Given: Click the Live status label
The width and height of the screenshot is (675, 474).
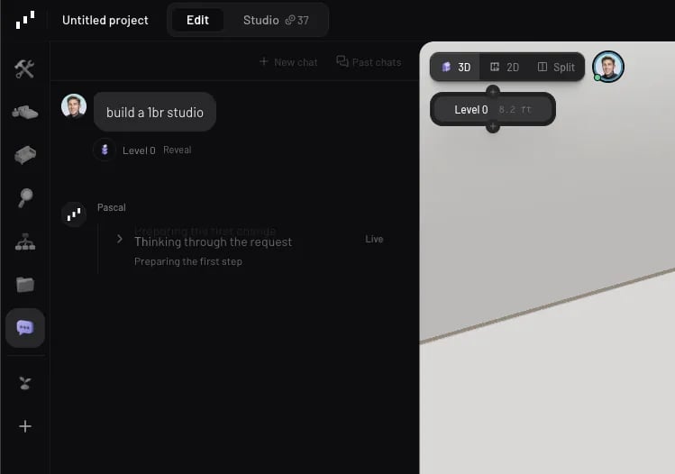Looking at the screenshot, I should 374,239.
